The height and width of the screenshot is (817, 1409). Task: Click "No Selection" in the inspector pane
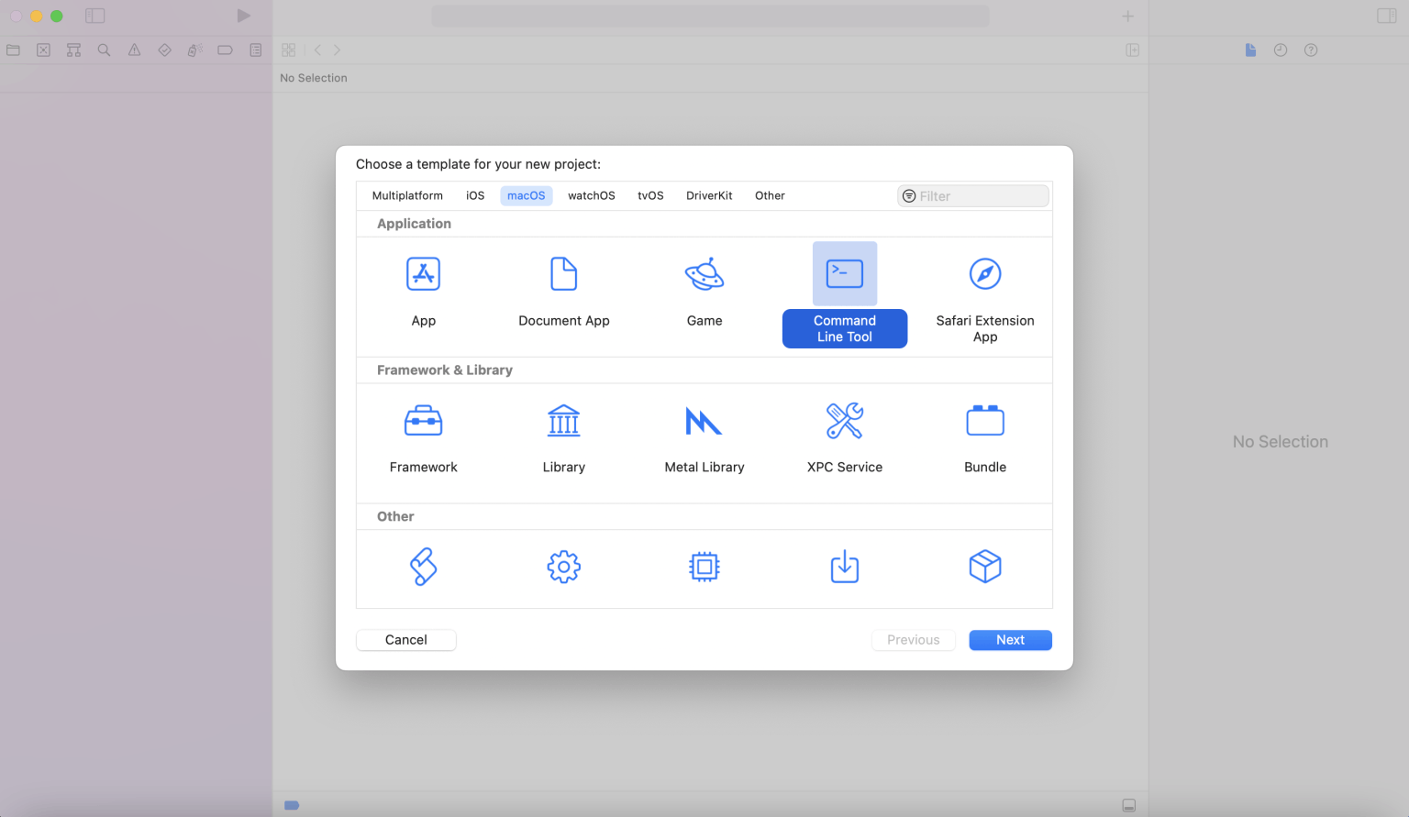(x=1281, y=442)
